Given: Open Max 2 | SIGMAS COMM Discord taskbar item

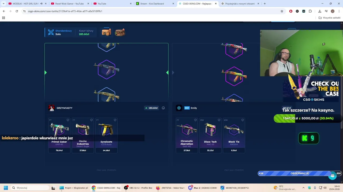Looking at the screenshot, I should point(203,188).
